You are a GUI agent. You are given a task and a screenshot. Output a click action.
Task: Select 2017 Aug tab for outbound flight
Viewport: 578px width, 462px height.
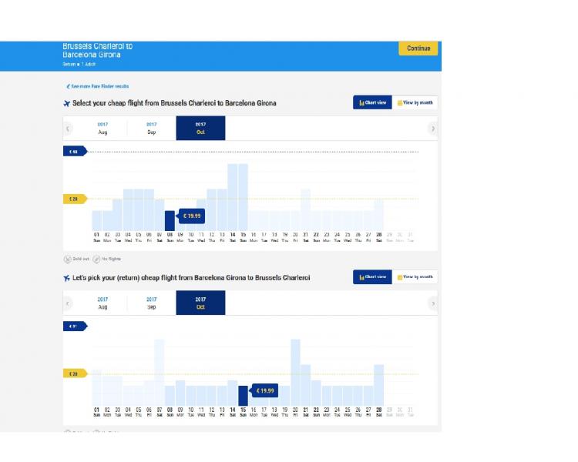pos(102,129)
